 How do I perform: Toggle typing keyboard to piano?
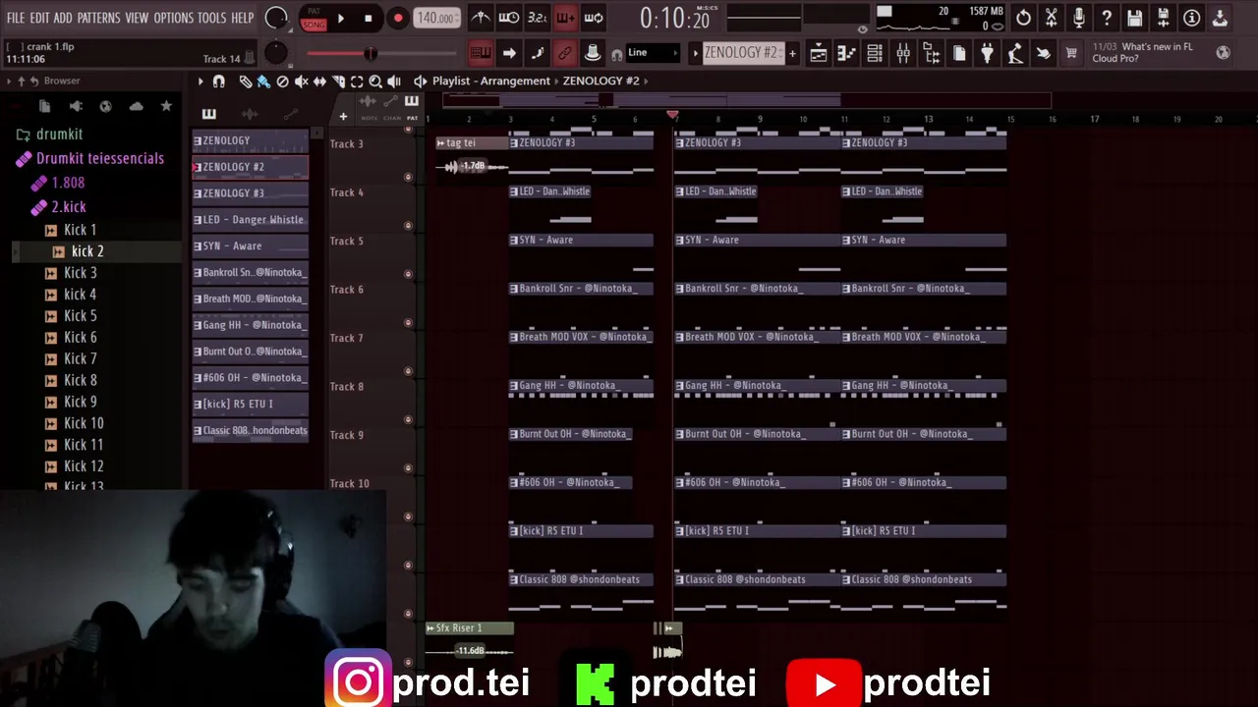coord(481,53)
